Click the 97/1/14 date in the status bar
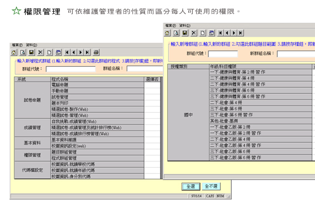This screenshot has width=315, height=205. point(196,196)
